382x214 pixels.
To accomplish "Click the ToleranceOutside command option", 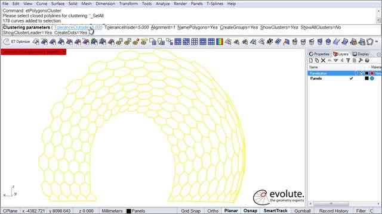I will (x=78, y=27).
